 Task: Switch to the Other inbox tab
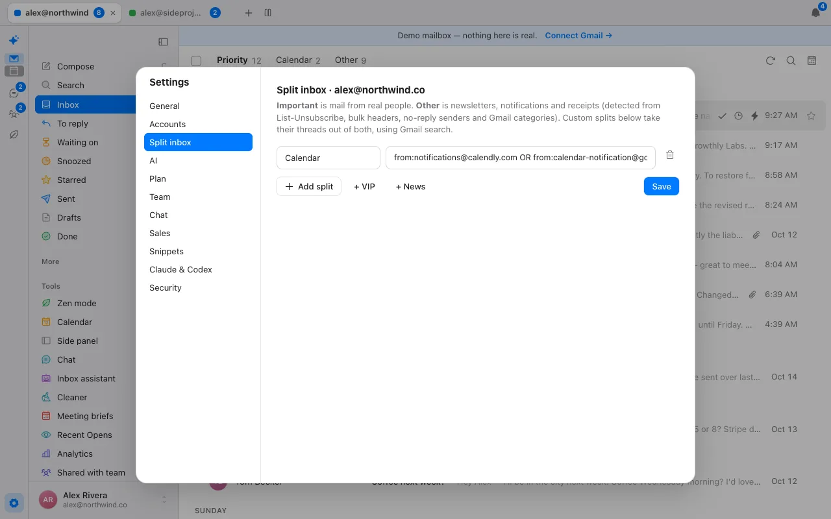(x=351, y=60)
